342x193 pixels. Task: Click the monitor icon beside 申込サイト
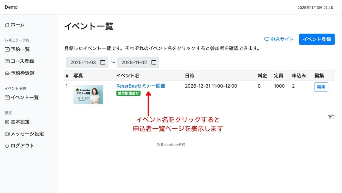(x=267, y=40)
